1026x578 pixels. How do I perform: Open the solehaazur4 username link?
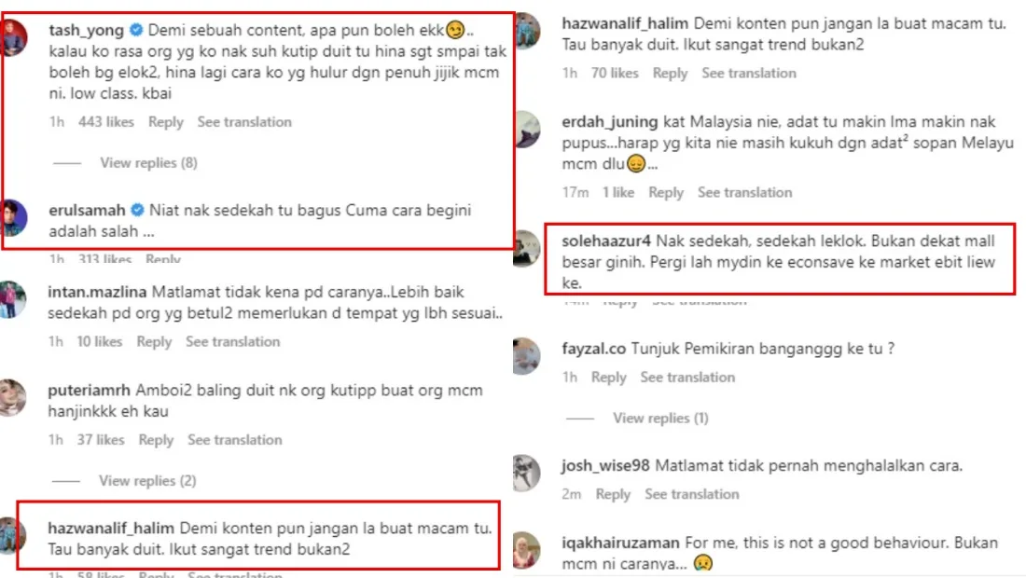click(x=606, y=241)
